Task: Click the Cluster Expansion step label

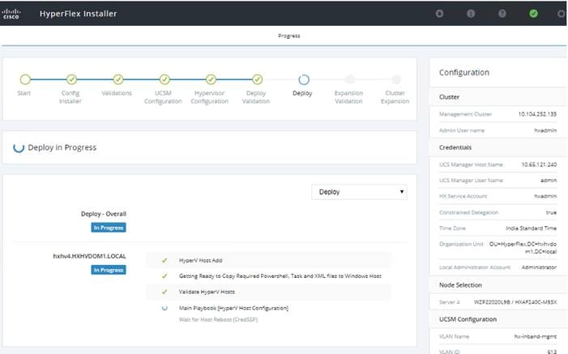Action: click(395, 97)
